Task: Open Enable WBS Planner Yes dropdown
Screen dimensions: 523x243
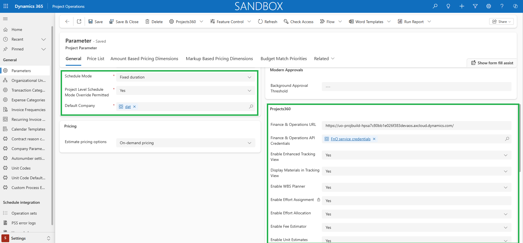Action: 417,187
